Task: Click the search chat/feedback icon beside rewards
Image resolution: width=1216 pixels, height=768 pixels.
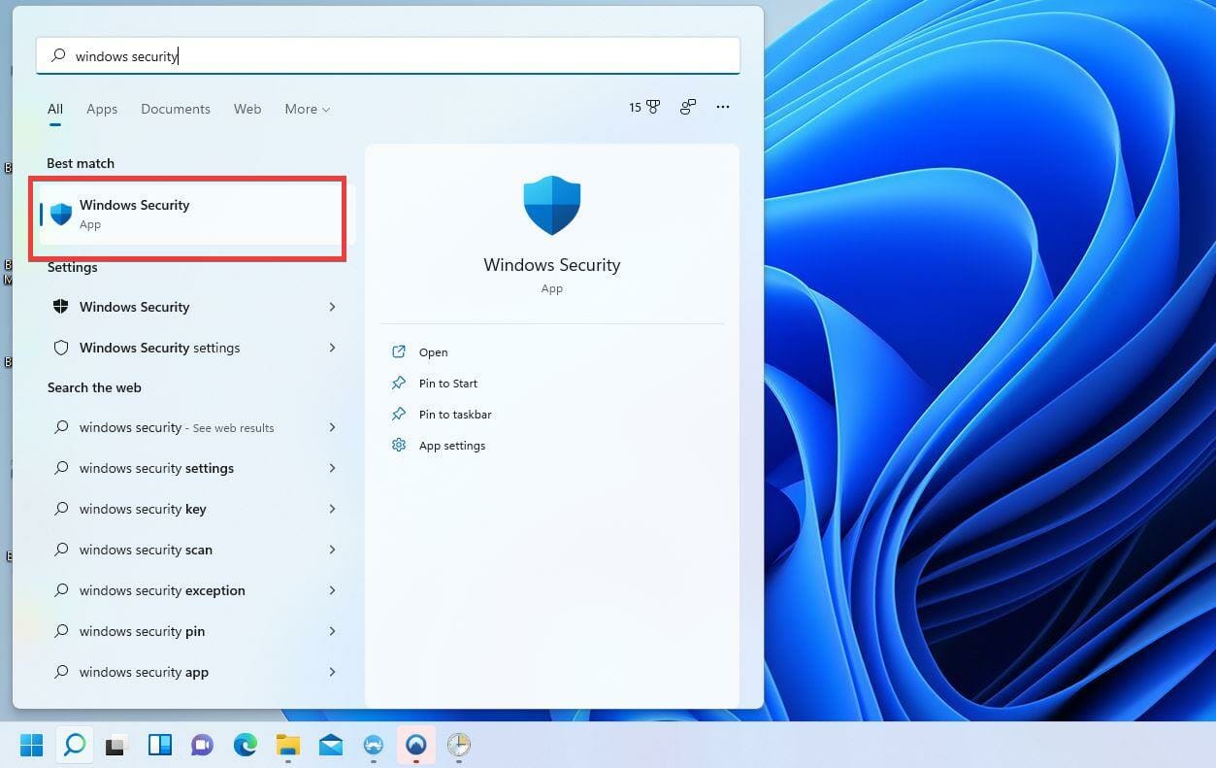Action: [x=688, y=108]
